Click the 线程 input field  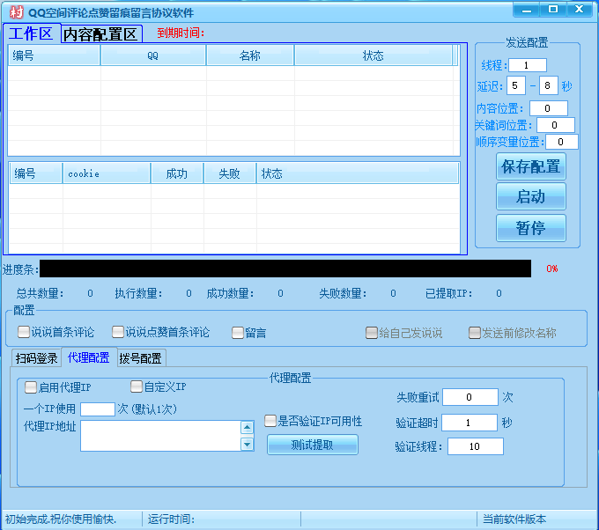pyautogui.click(x=527, y=65)
